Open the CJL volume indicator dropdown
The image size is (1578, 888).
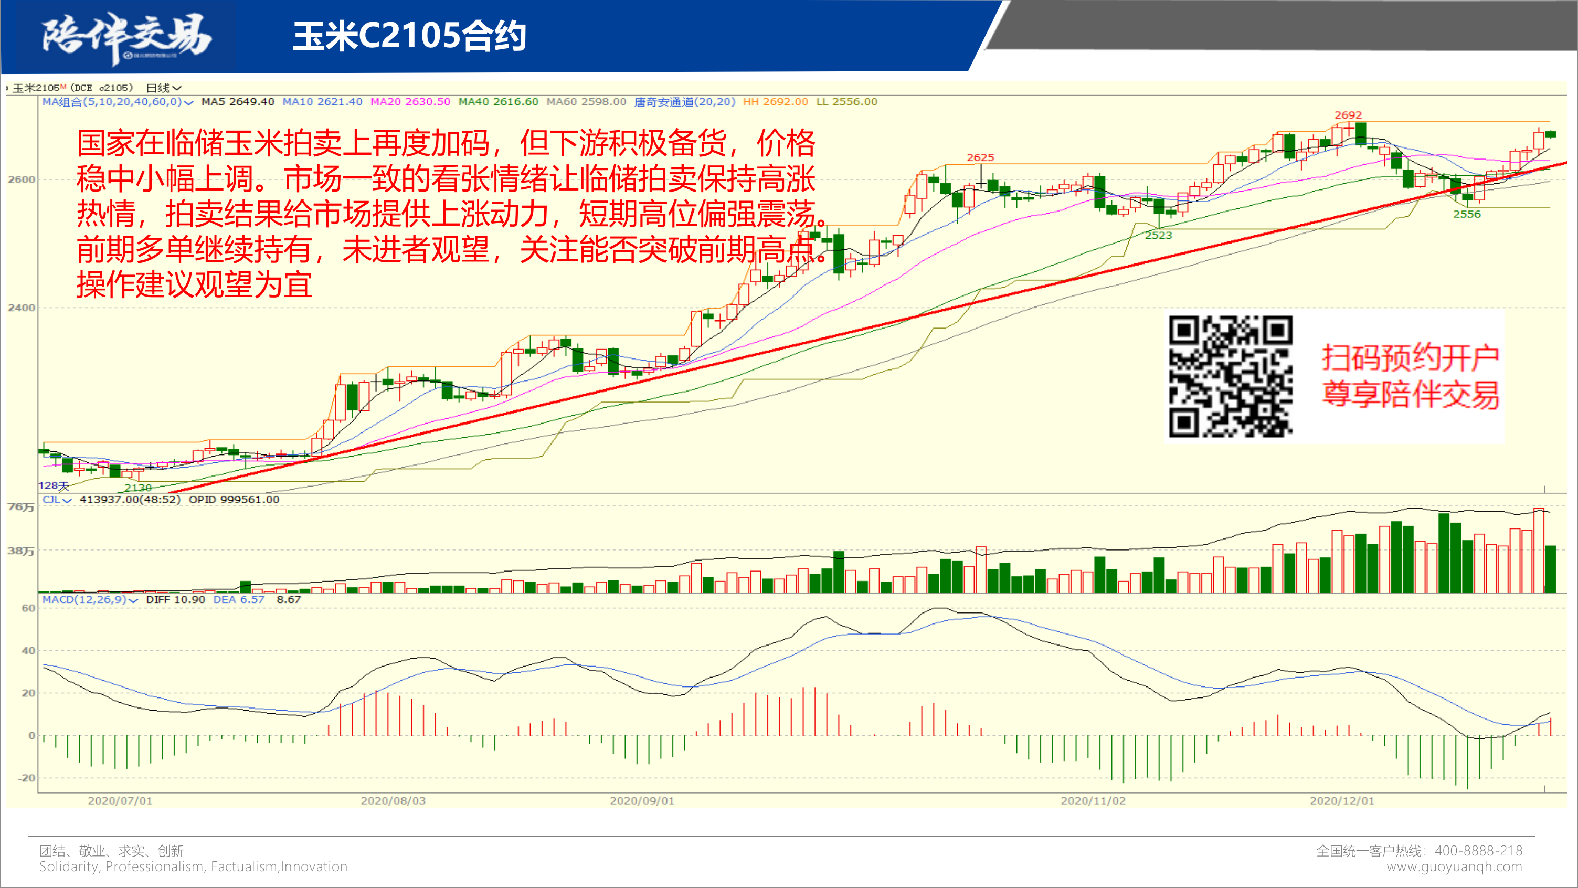tap(67, 500)
